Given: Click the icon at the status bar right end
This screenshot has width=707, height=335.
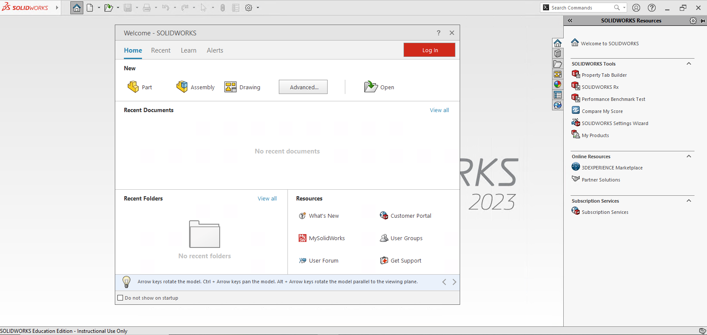Looking at the screenshot, I should (702, 331).
